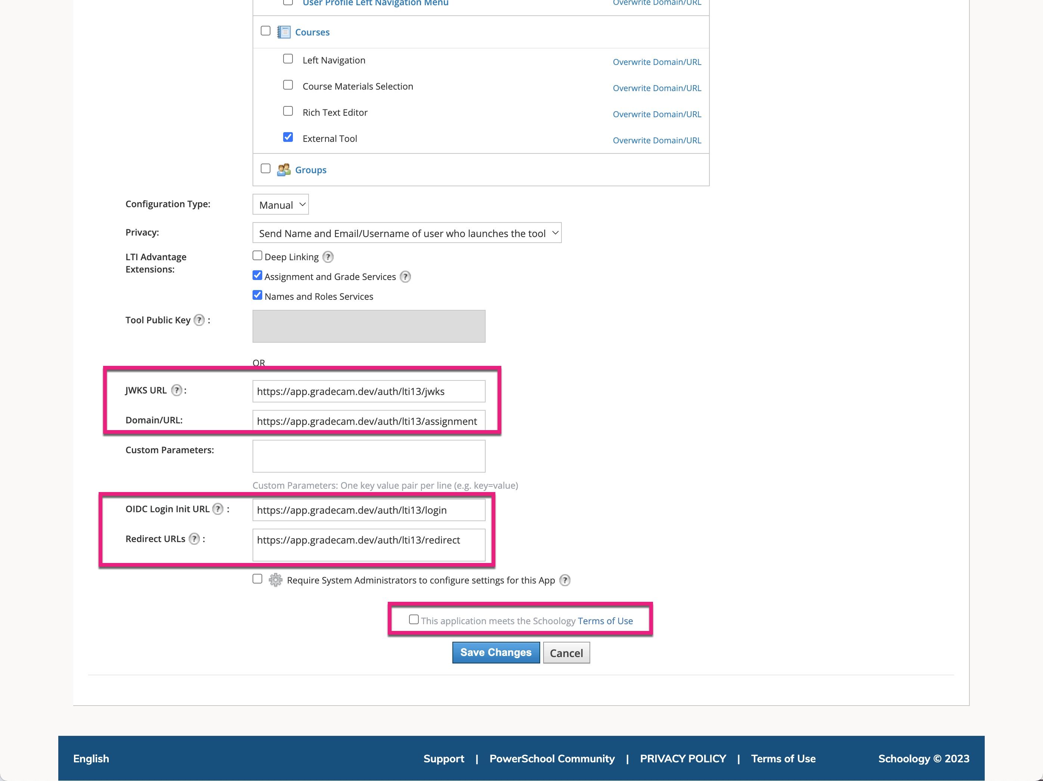Uncheck Assignment and Grade Services
1043x781 pixels.
(x=257, y=275)
